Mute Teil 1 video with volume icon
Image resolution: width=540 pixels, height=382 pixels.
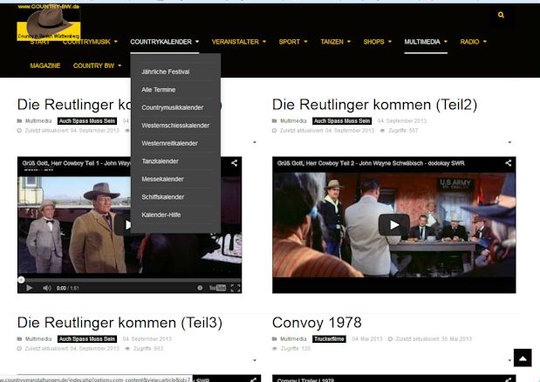[47, 288]
